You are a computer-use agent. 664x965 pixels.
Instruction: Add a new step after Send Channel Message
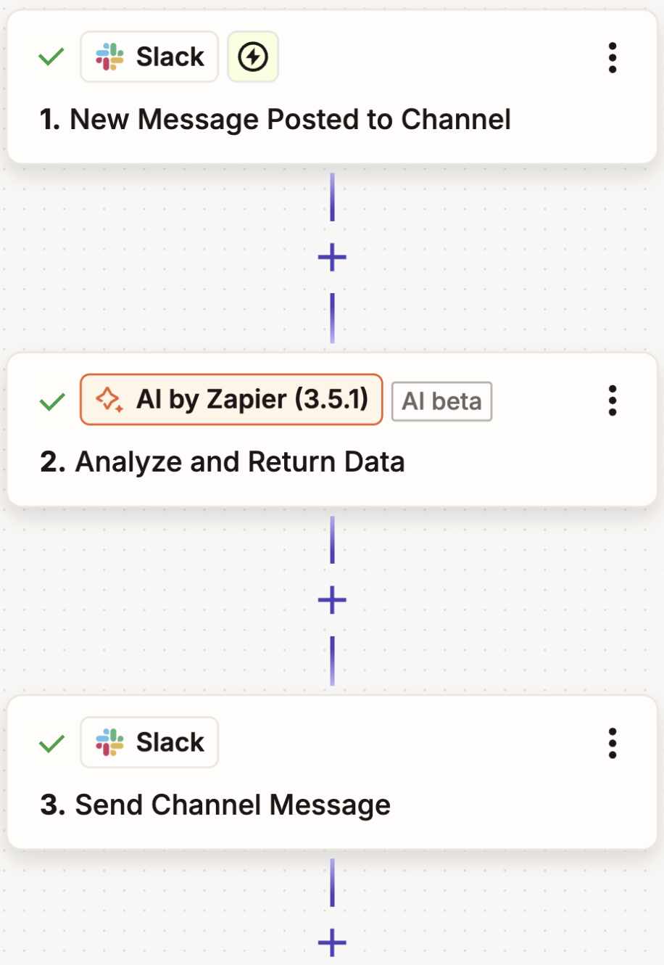[331, 943]
